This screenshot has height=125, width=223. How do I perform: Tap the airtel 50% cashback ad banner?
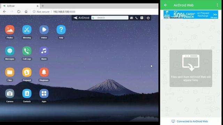[191, 15]
